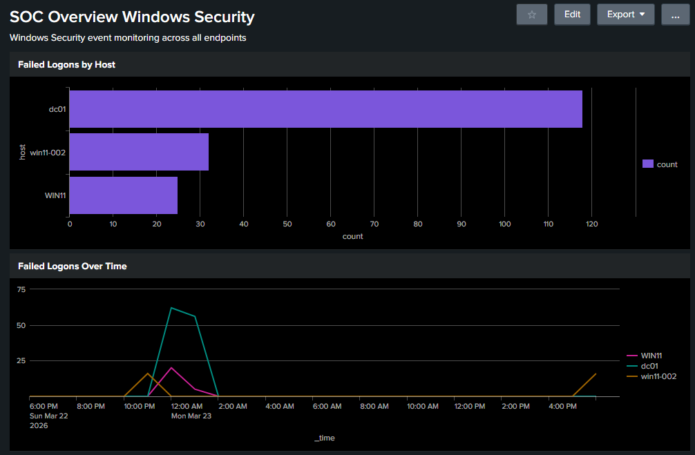This screenshot has width=695, height=455.
Task: Open more actions via the ellipsis icon
Action: pyautogui.click(x=675, y=14)
